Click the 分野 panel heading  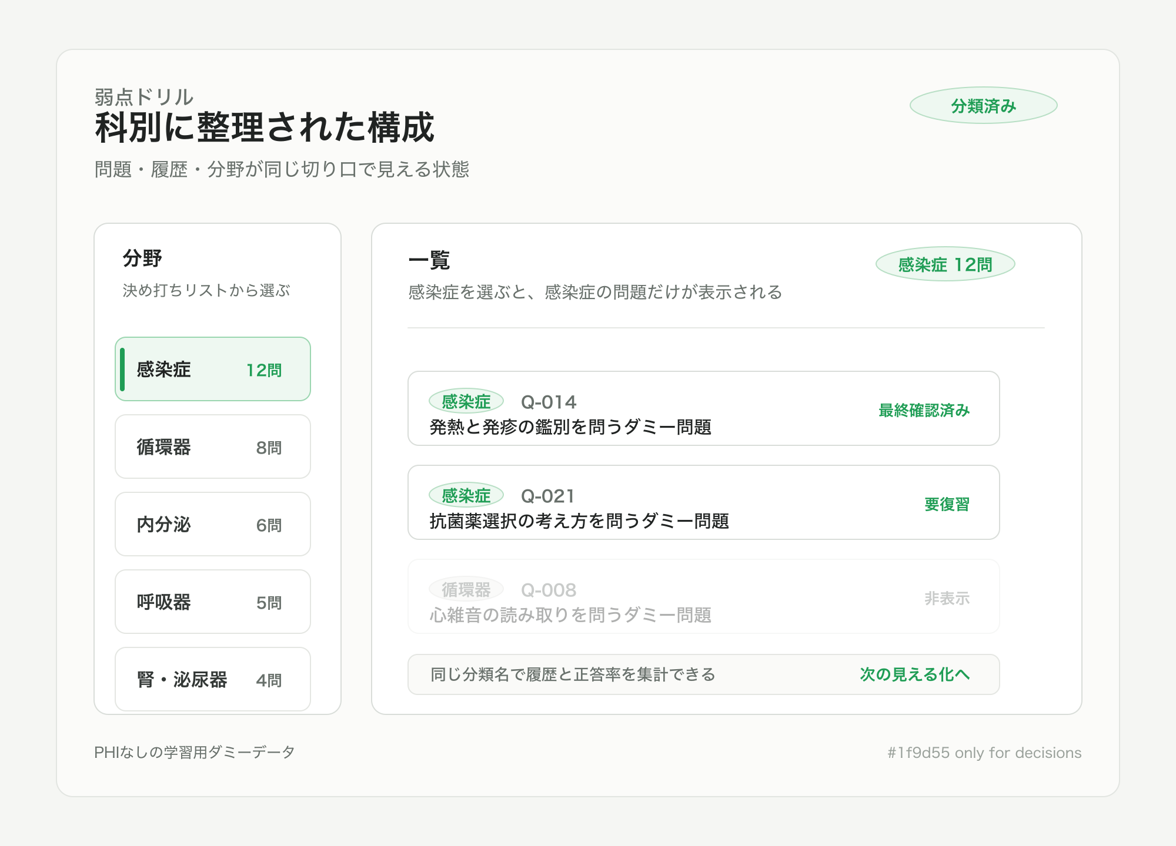click(142, 258)
